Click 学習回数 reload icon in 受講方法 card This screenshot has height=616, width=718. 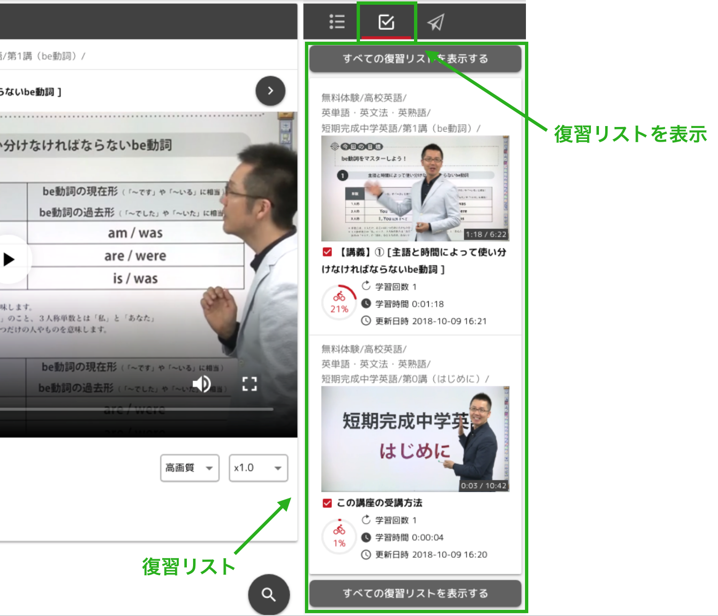coord(366,520)
